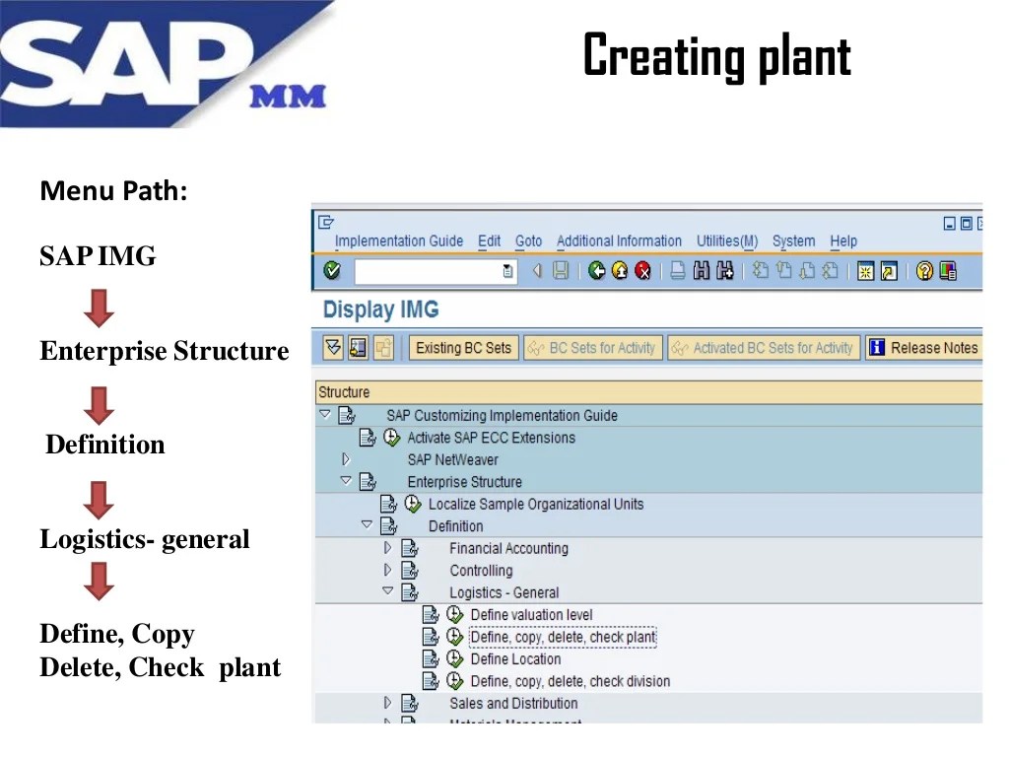Viewport: 1009px width, 757px height.
Task: Execute clock icon for Activate SAP ECC Extensions
Action: click(x=392, y=437)
